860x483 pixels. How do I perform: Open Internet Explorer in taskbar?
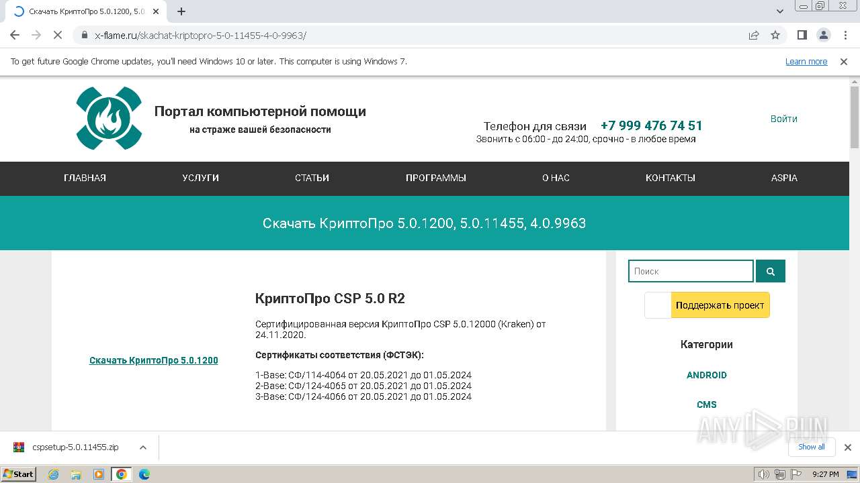click(x=54, y=474)
